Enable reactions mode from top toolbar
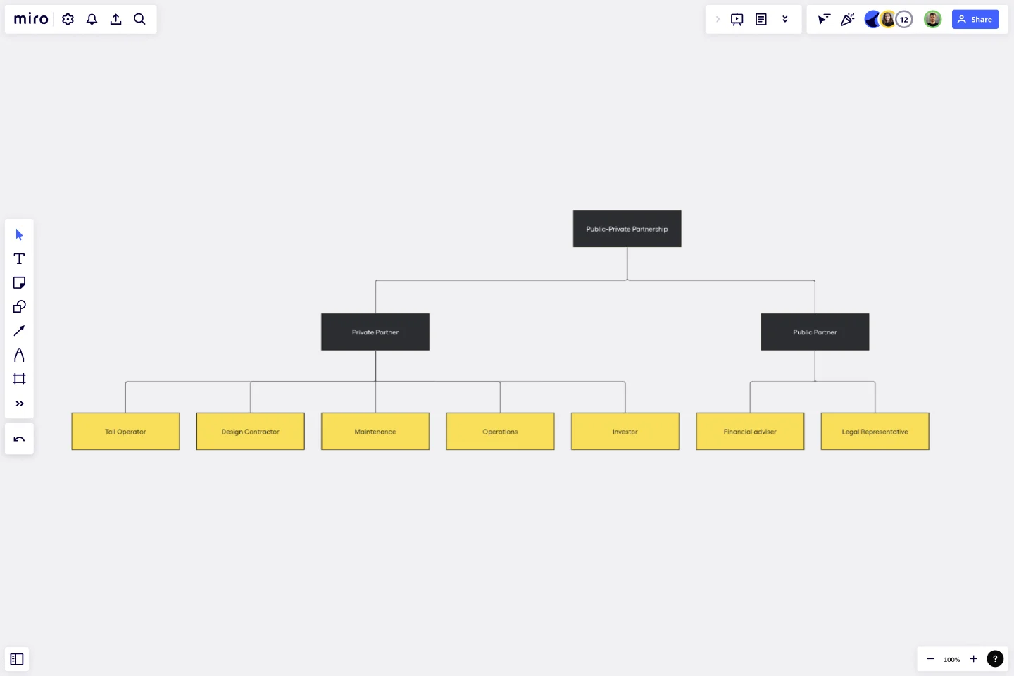The width and height of the screenshot is (1014, 676). pyautogui.click(x=847, y=19)
